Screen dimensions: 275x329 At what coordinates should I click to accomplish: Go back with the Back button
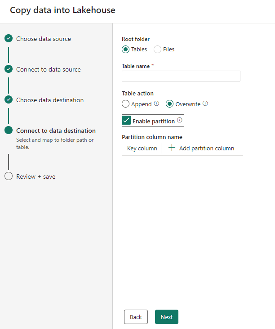pos(136,317)
